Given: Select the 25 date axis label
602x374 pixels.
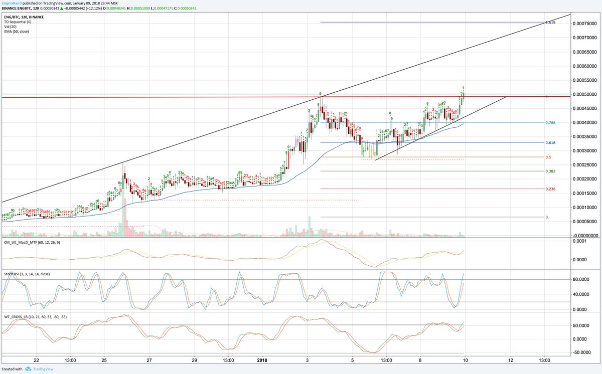Looking at the screenshot, I should coord(104,360).
